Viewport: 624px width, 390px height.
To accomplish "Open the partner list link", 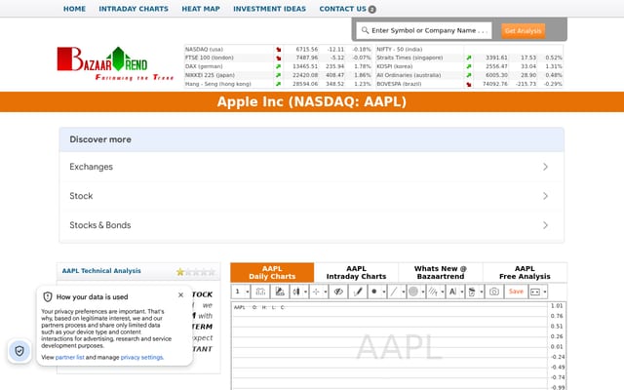I will coord(69,358).
